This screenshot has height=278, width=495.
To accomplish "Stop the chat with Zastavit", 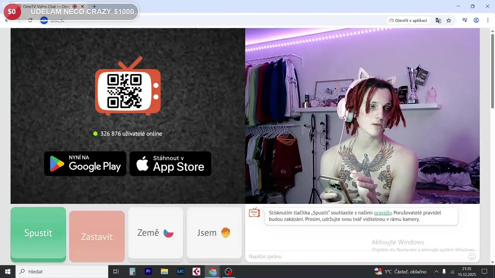I will pyautogui.click(x=97, y=237).
